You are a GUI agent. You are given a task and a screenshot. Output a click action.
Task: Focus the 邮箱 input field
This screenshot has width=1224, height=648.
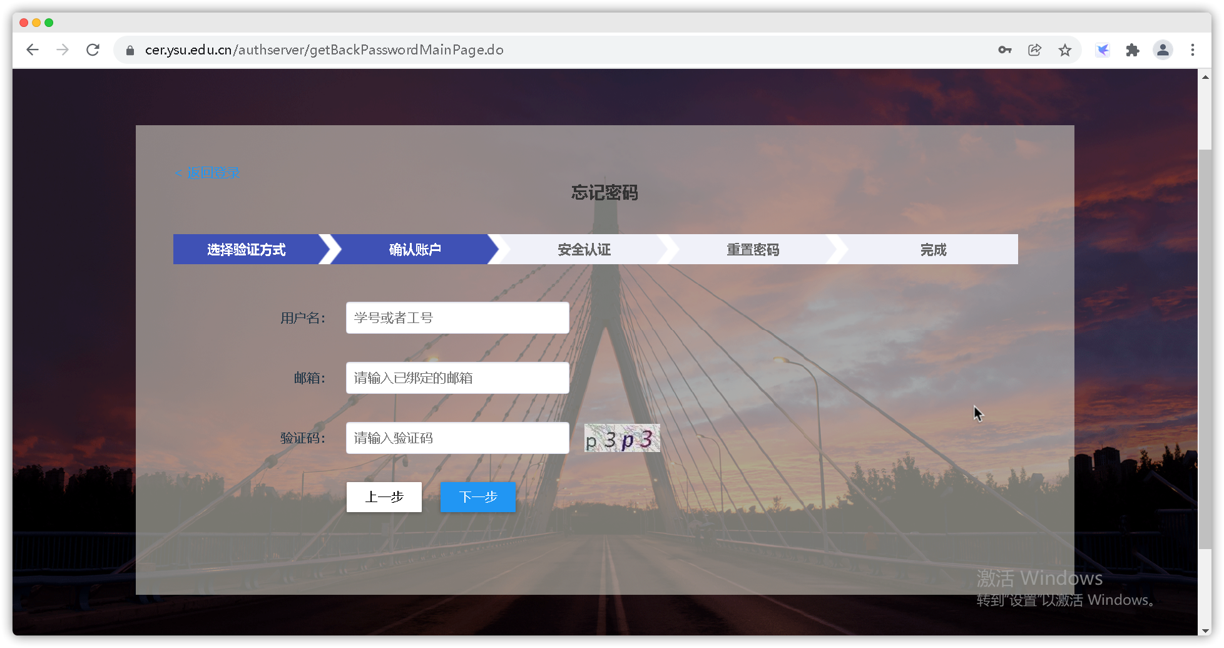click(x=457, y=378)
